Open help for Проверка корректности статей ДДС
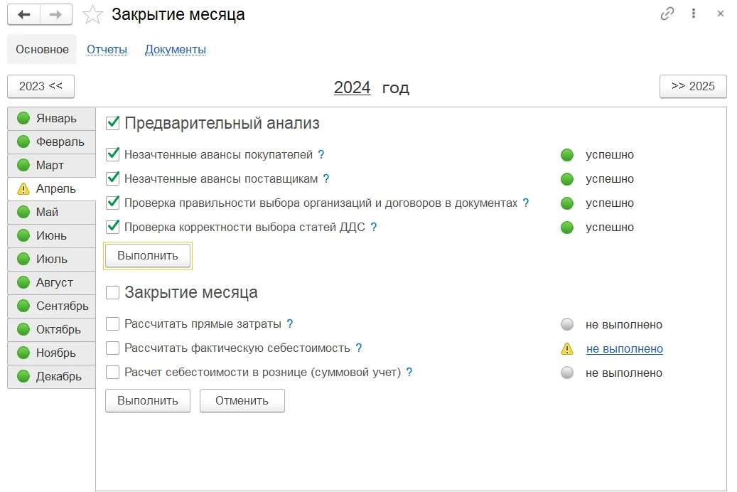737x492 pixels. 374,228
